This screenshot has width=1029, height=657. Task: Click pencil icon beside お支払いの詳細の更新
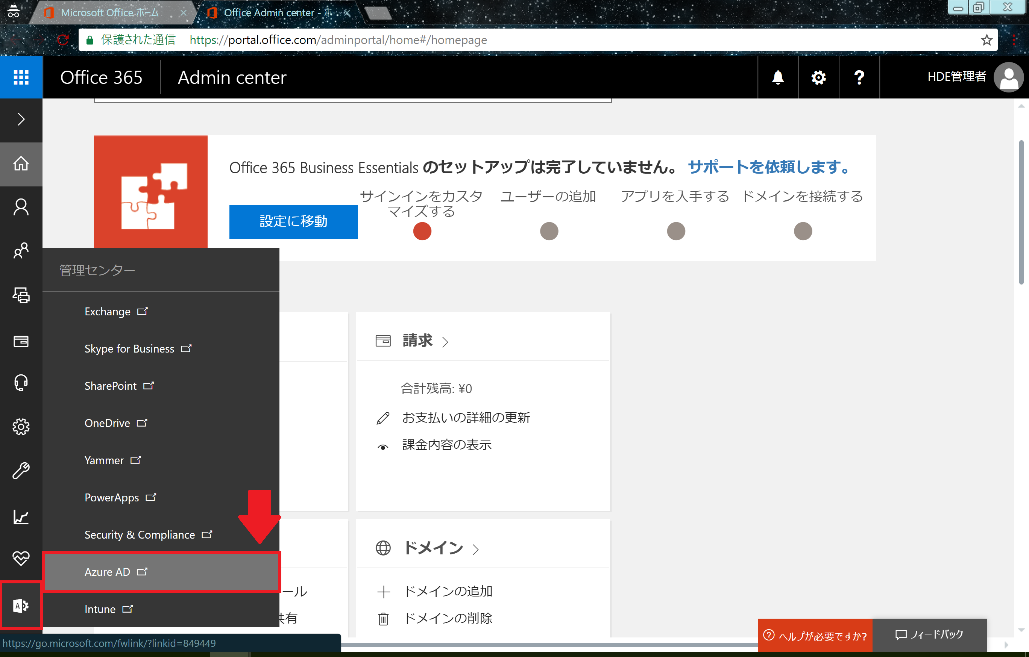click(383, 418)
